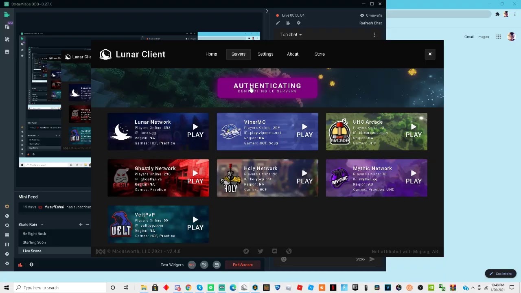
Task: Open Twitter link in Lunar Client footer
Action: 260,251
